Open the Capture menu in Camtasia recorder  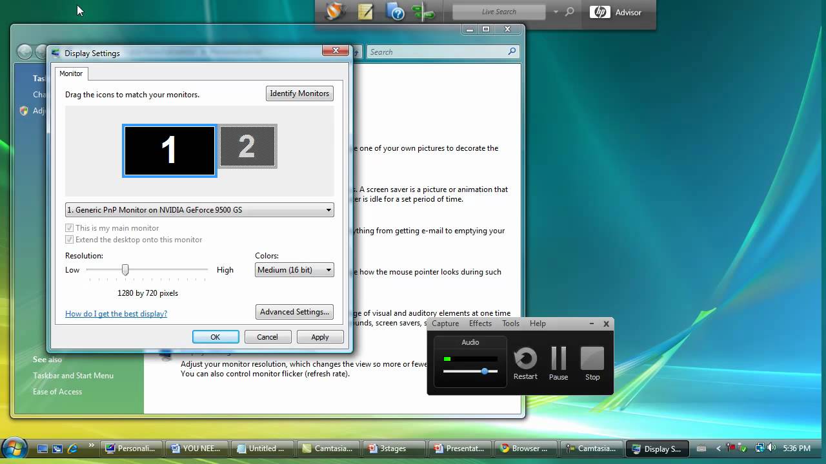[445, 324]
